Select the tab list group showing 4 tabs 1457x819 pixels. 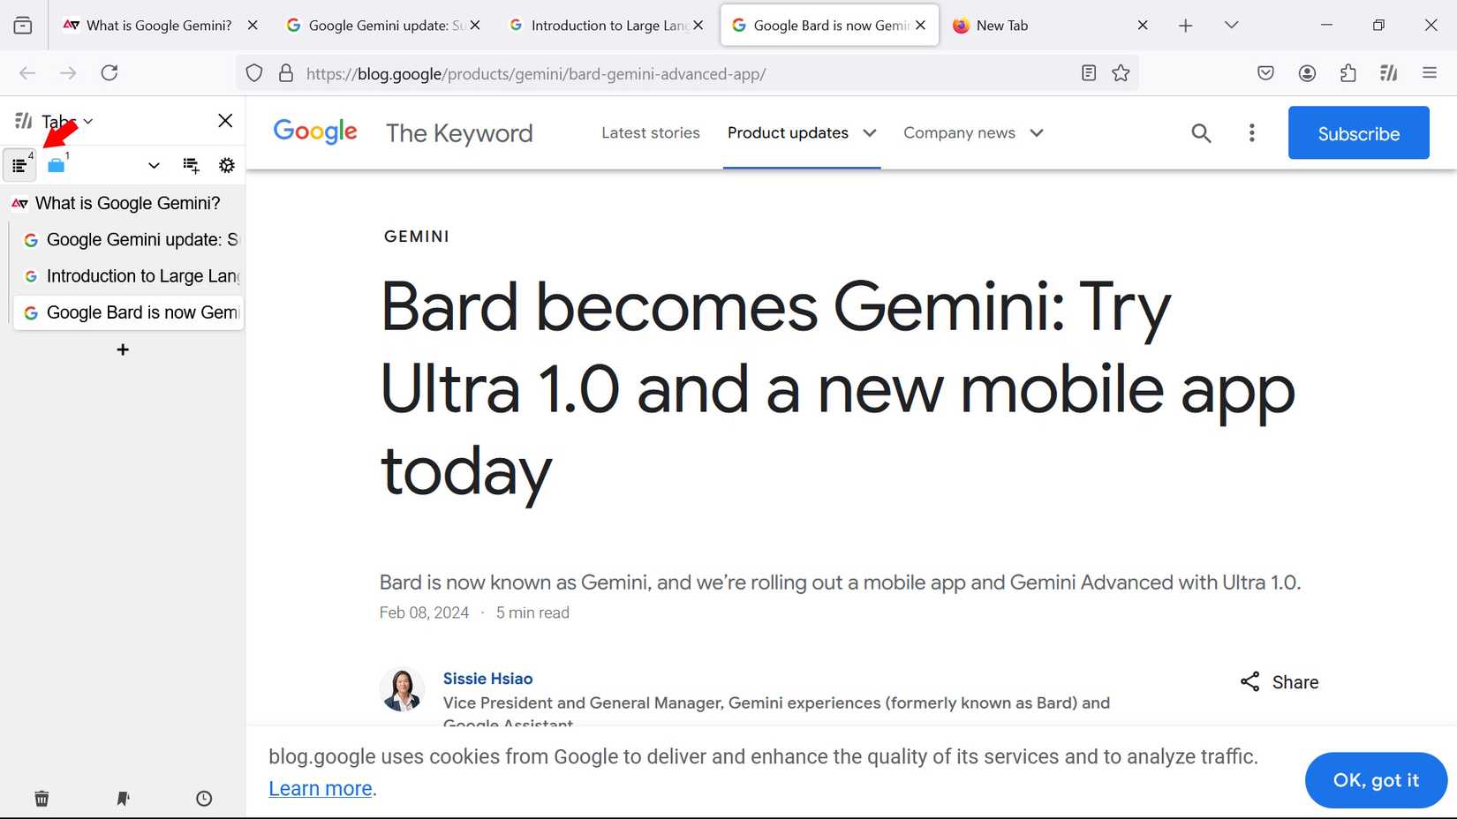19,165
